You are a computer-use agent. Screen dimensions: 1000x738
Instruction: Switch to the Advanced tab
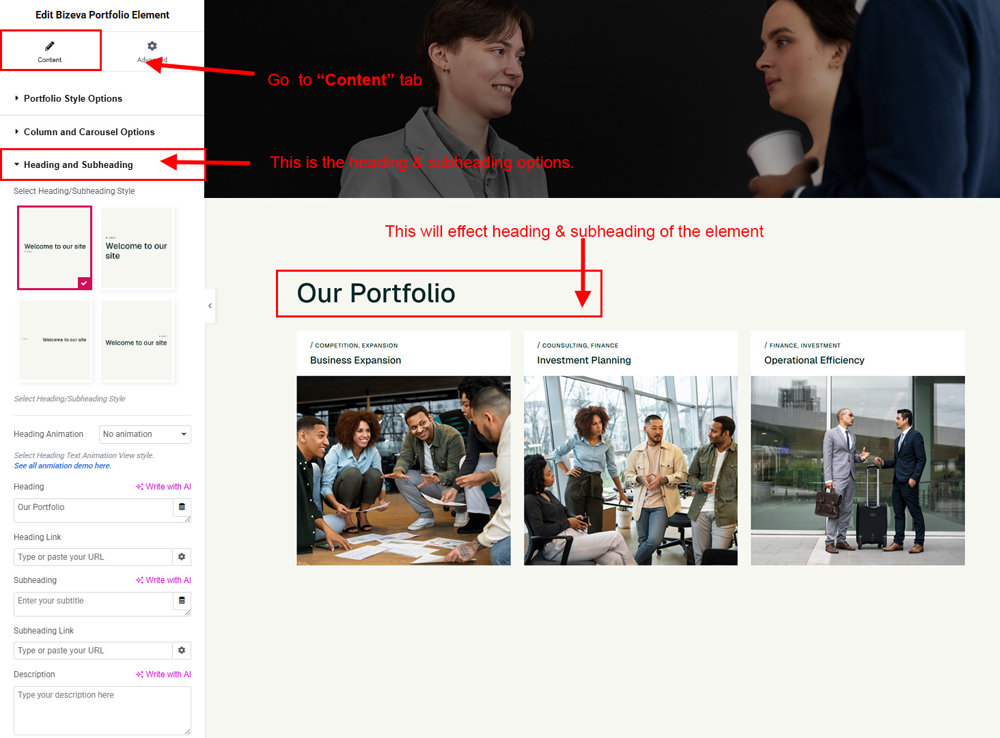coord(152,51)
